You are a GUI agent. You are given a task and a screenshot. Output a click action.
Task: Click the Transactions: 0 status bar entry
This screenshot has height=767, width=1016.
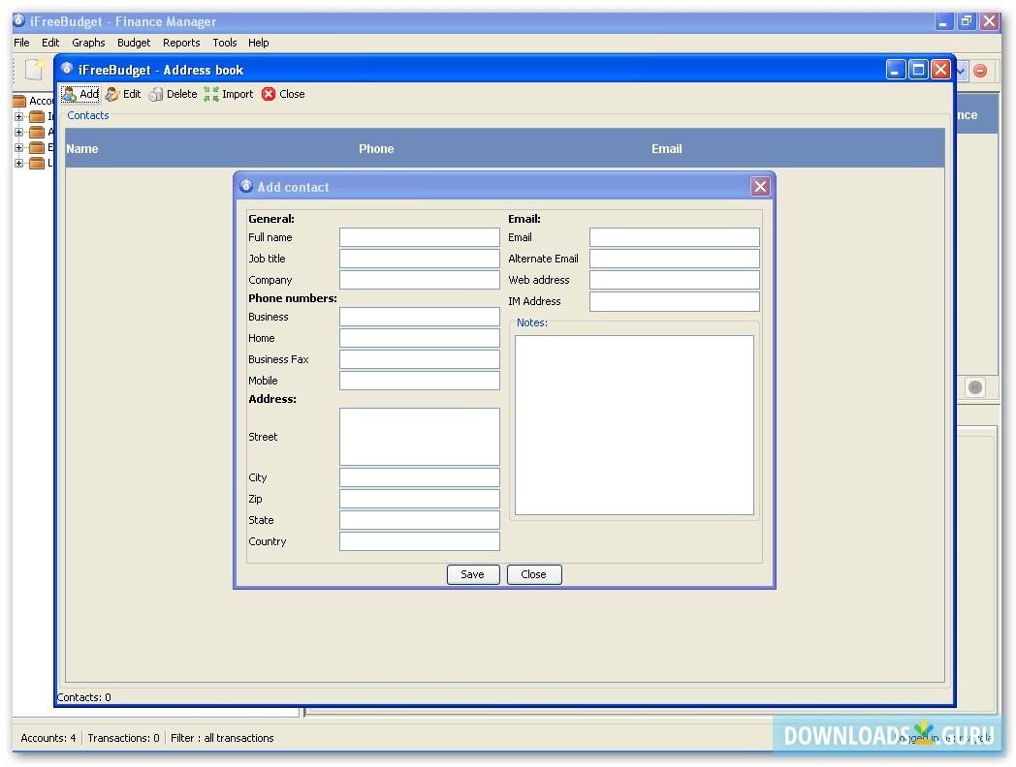coord(124,739)
